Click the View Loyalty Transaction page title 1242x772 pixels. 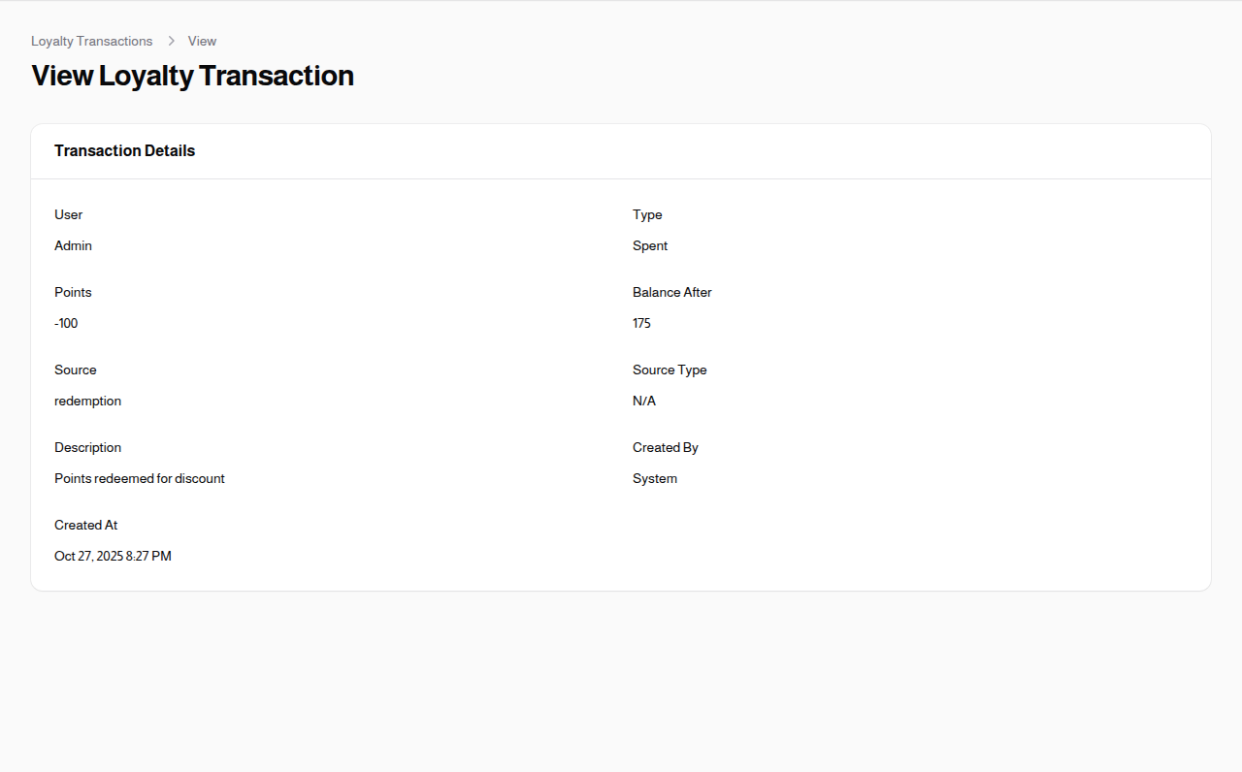click(x=192, y=76)
